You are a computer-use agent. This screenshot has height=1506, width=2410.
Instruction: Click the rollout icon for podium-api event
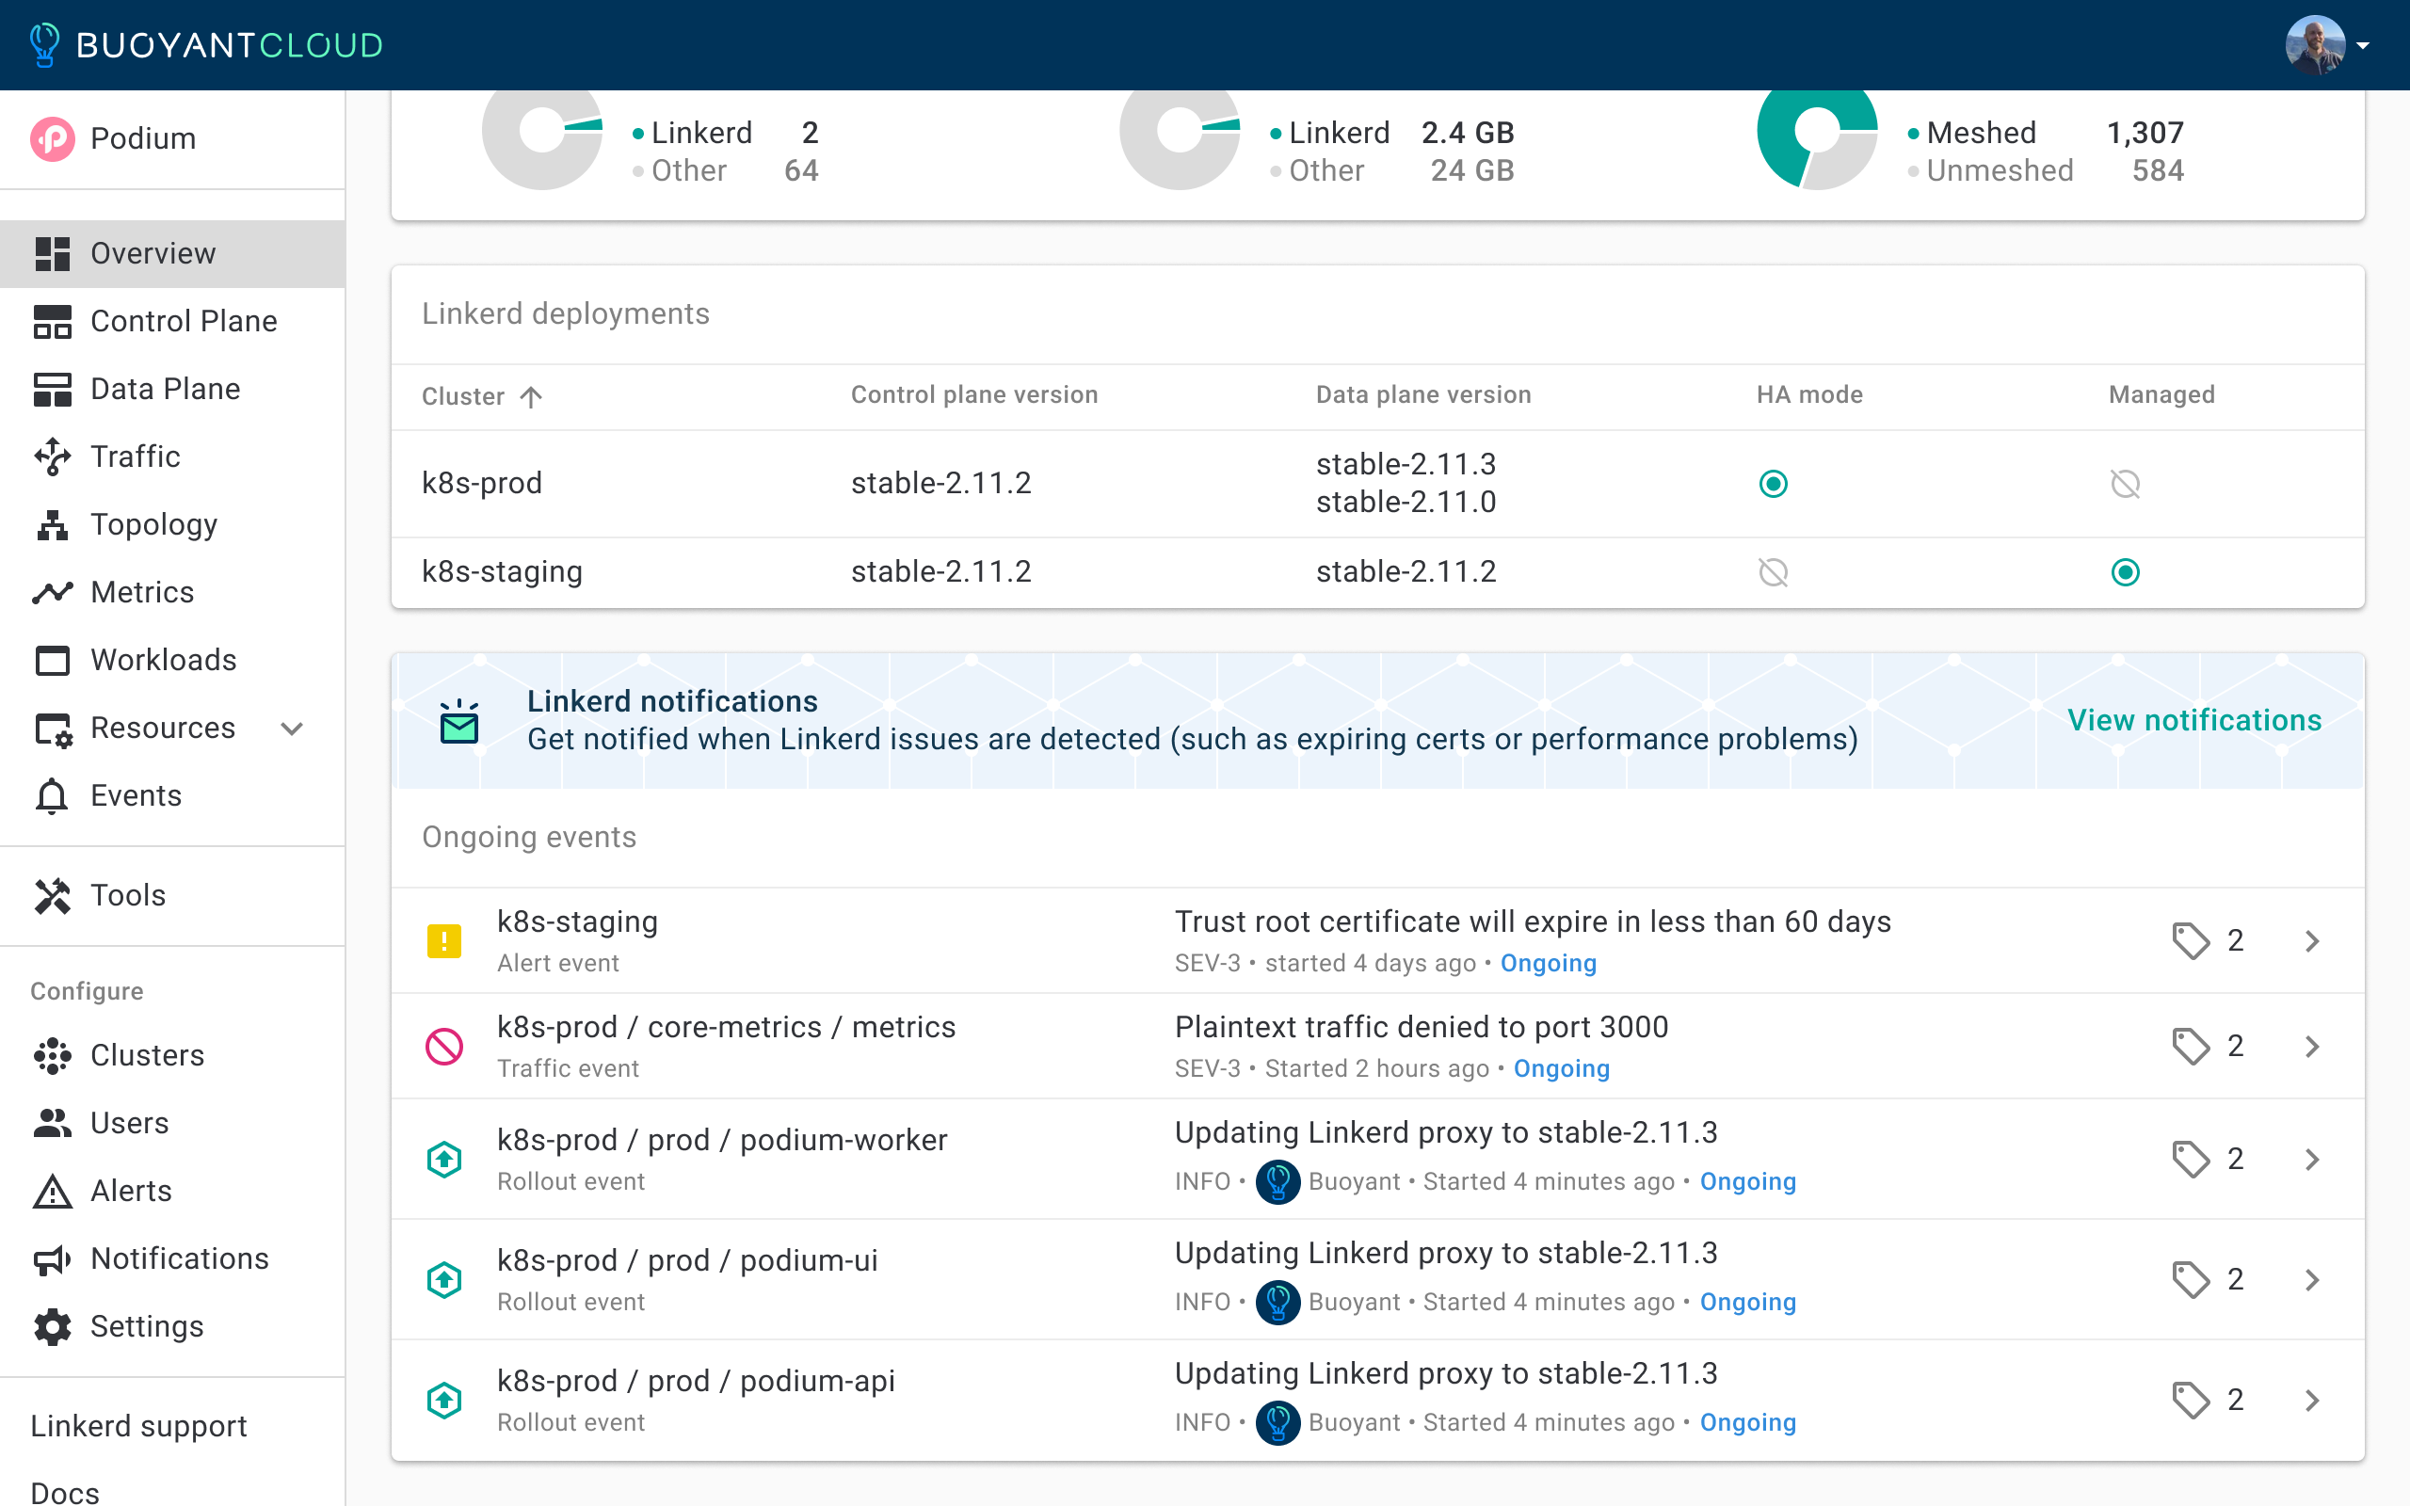pyautogui.click(x=444, y=1401)
